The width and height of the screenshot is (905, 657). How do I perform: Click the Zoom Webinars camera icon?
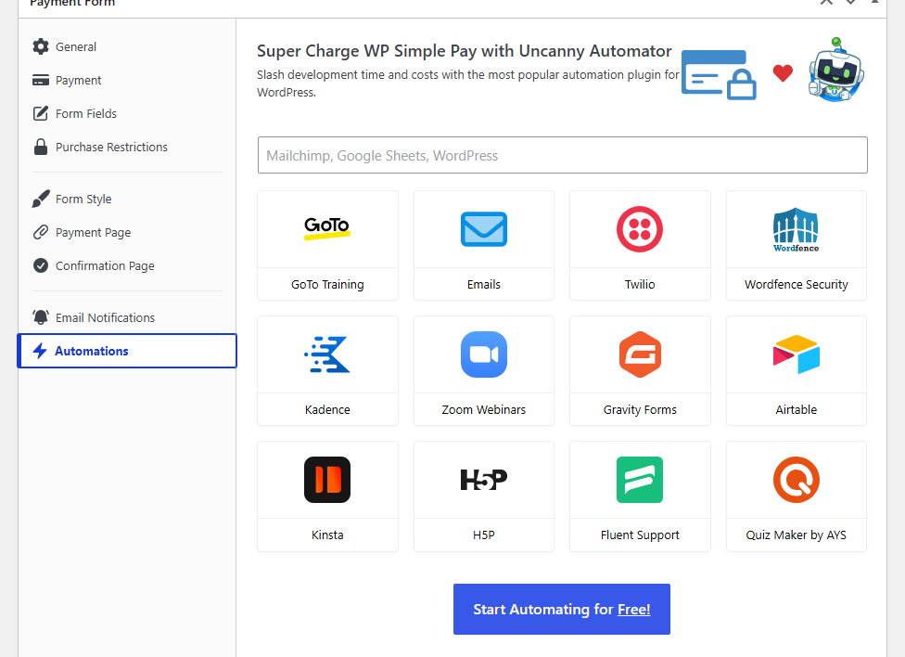[x=484, y=354]
